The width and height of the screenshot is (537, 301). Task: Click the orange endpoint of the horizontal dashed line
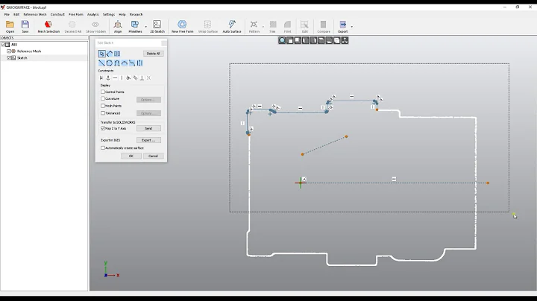click(488, 183)
